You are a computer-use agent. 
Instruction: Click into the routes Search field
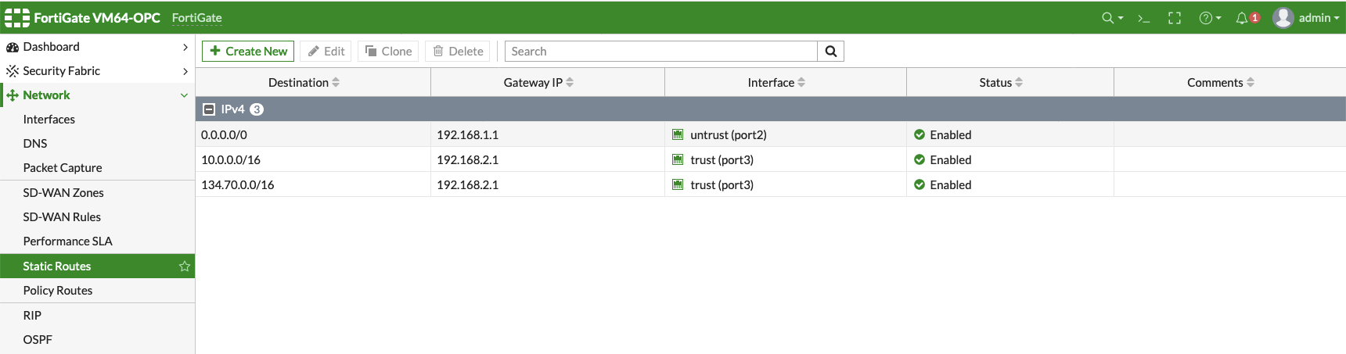coord(661,52)
